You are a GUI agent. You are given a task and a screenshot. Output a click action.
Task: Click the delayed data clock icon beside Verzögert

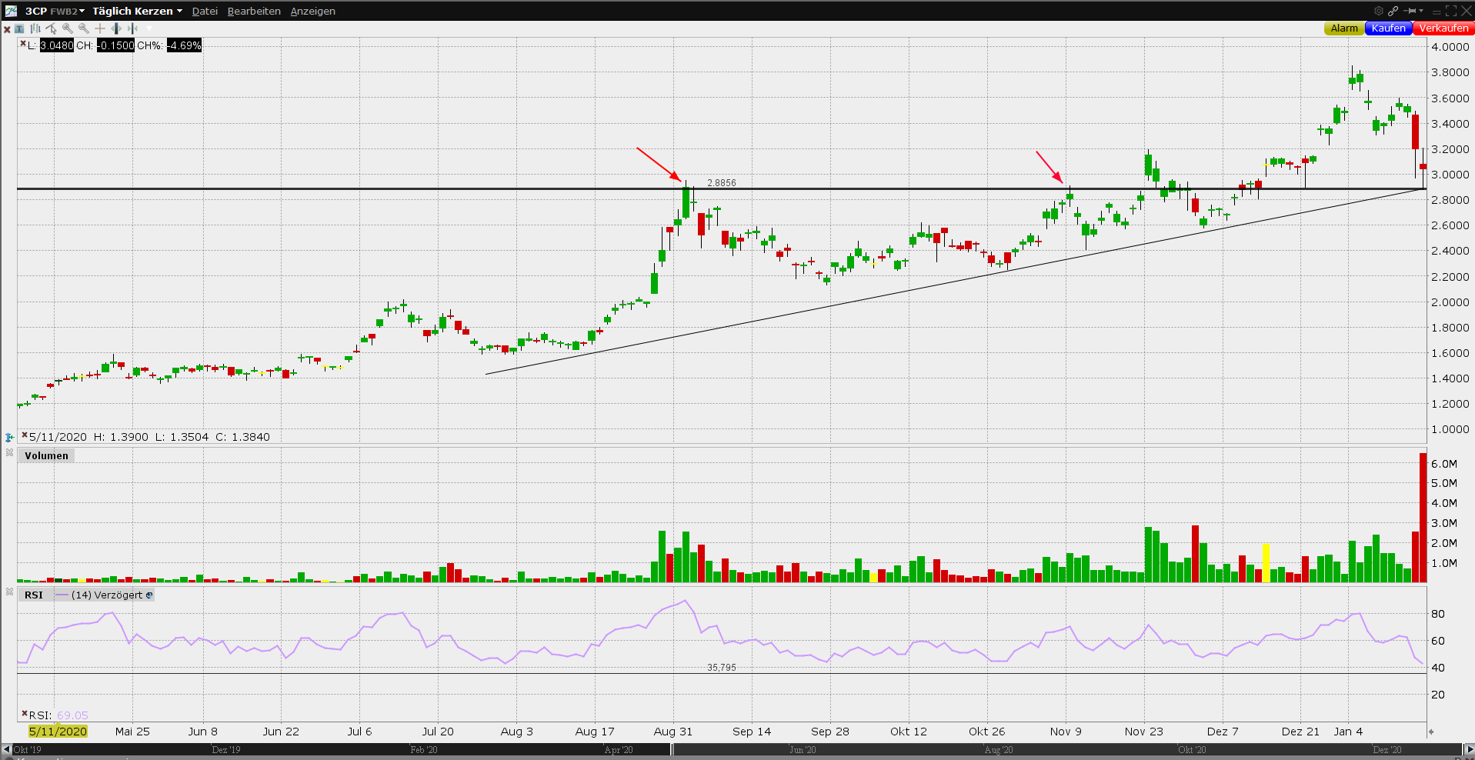(149, 595)
